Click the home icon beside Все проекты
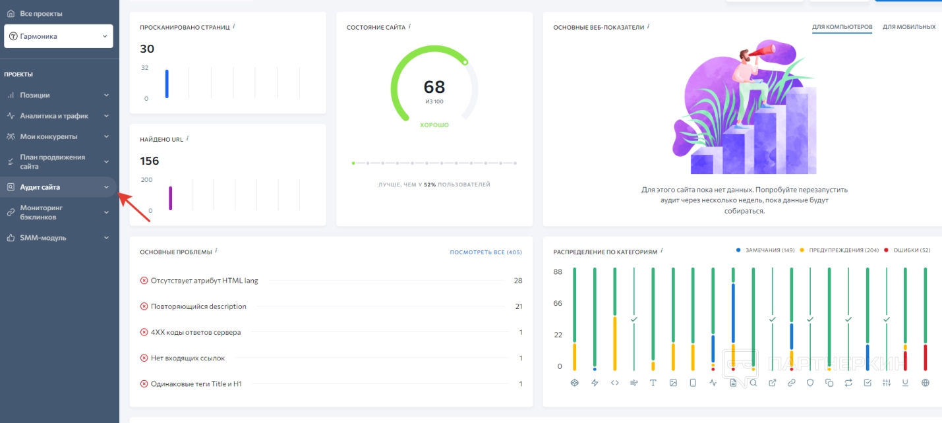942x423 pixels. coord(11,13)
